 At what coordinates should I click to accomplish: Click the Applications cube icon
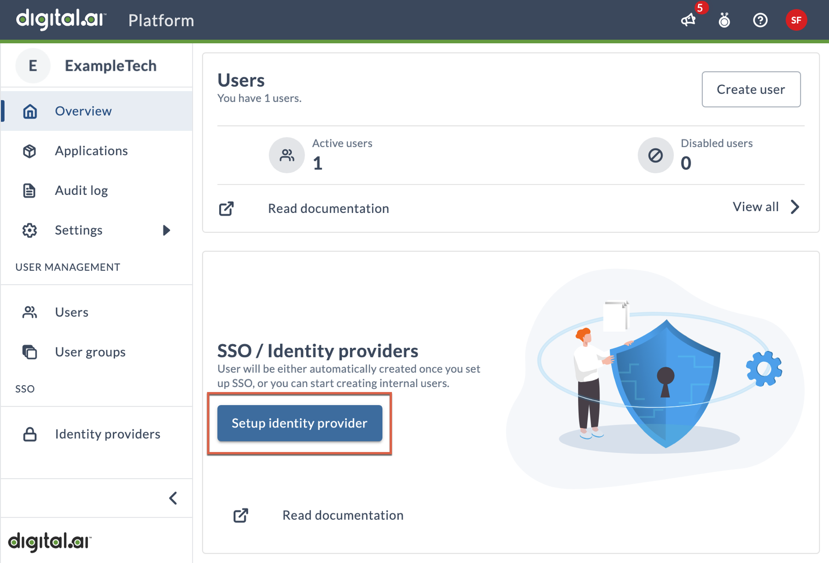(30, 151)
